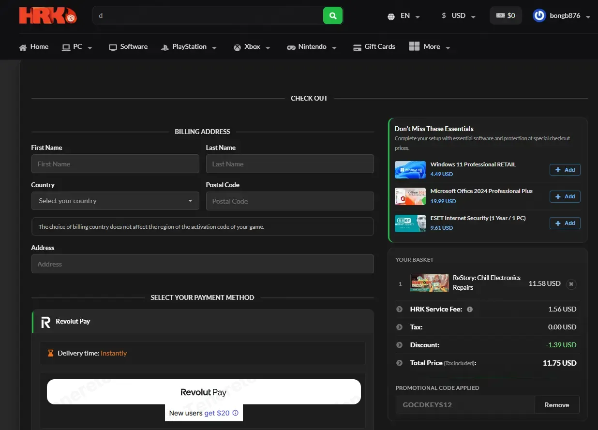Add Microsoft Office 2024 Professional Plus
Viewport: 598px width, 430px height.
[565, 196]
